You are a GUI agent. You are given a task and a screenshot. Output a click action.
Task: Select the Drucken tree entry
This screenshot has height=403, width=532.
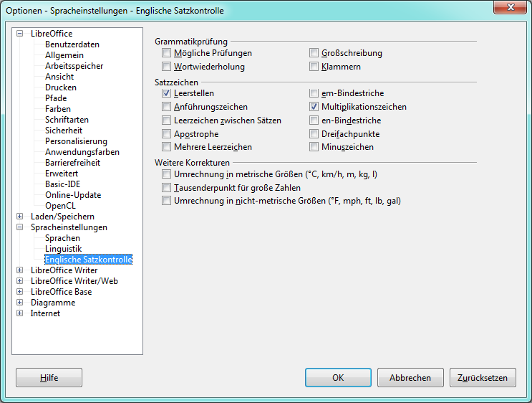(x=61, y=87)
